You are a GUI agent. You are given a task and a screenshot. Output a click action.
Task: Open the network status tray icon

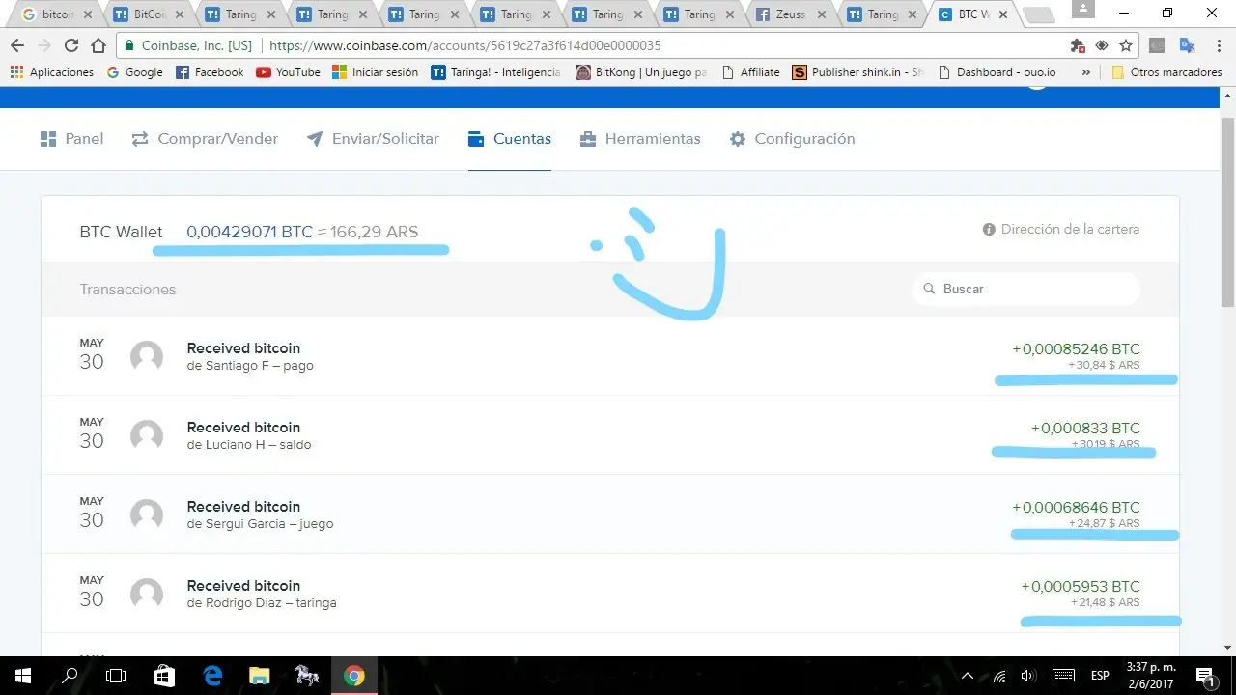tap(999, 676)
